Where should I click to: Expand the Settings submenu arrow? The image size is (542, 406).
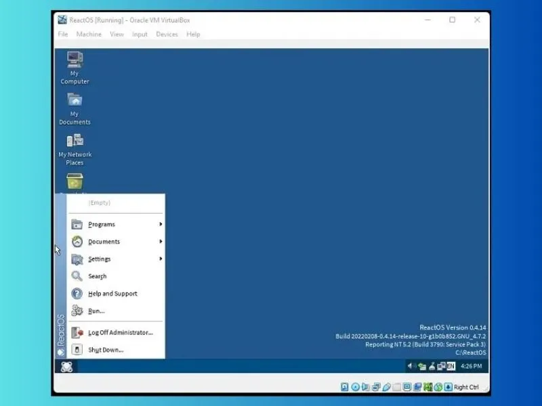point(161,258)
